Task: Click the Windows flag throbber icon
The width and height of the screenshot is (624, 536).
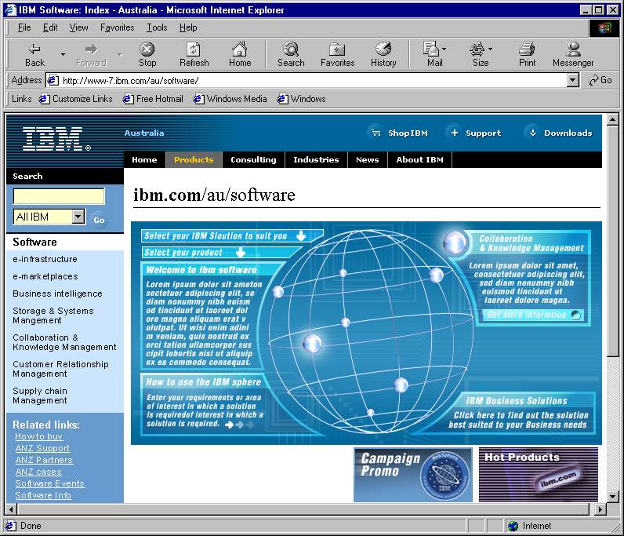Action: click(x=604, y=28)
